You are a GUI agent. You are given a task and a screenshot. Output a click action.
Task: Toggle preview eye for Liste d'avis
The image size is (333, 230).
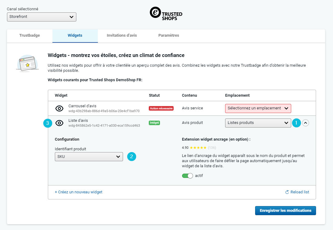(60, 123)
